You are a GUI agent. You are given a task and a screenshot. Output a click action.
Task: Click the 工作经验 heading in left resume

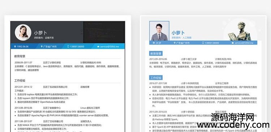pyautogui.click(x=20, y=80)
